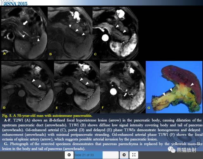Select resected specimen photograph G
The image size is (203, 159).
pos(174,87)
